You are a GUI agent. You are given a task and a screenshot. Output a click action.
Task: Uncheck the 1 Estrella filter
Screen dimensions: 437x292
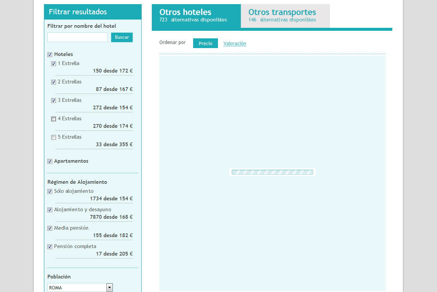pos(53,64)
